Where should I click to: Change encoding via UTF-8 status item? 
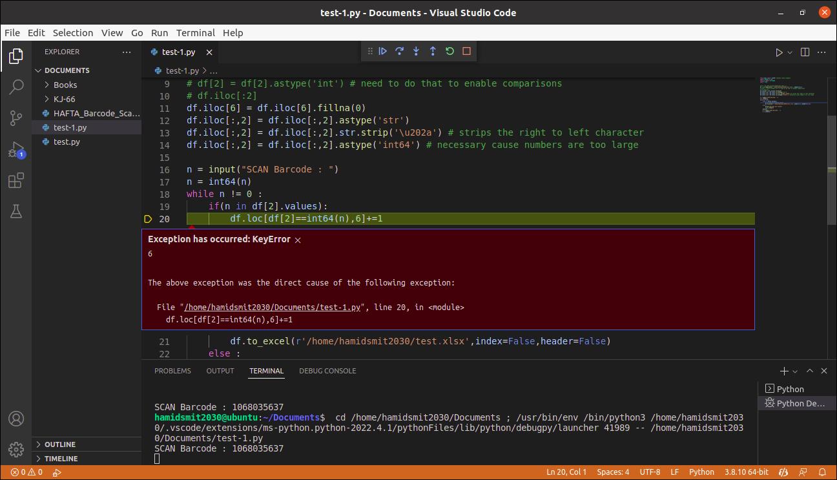coord(650,472)
